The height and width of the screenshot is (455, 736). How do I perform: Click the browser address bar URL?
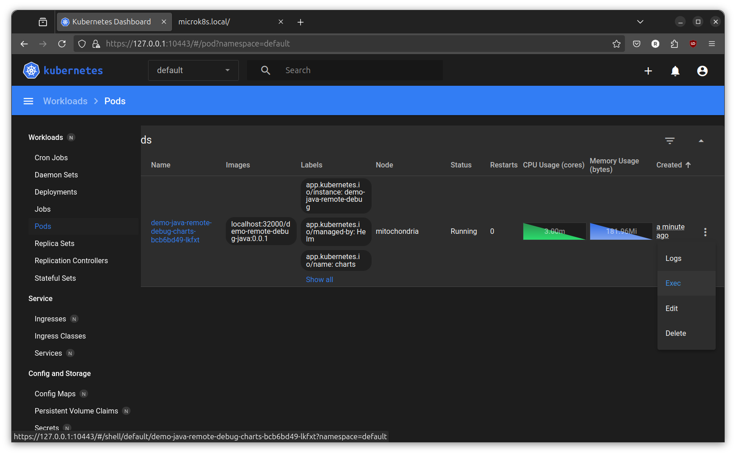coord(198,44)
